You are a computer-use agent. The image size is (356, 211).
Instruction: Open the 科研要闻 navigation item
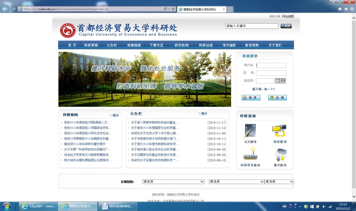[91, 45]
